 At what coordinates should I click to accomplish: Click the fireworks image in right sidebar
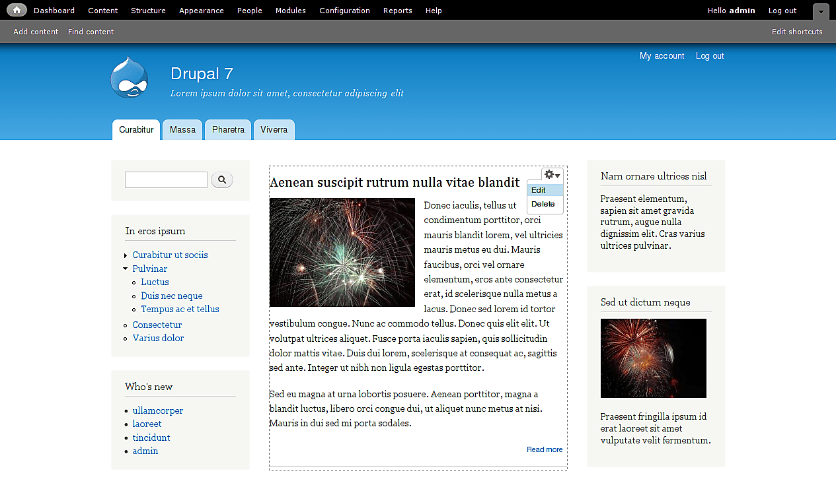[654, 358]
